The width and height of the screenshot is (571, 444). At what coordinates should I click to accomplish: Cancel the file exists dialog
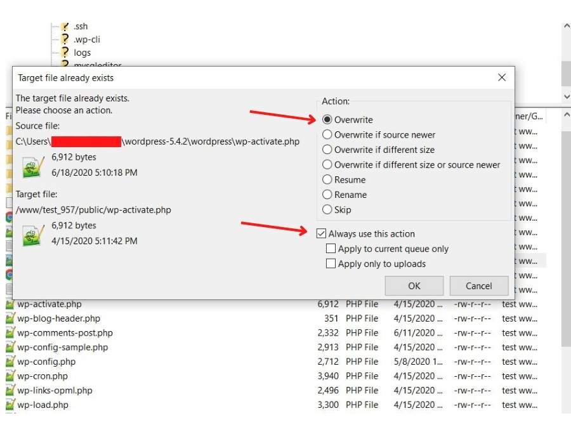point(479,285)
